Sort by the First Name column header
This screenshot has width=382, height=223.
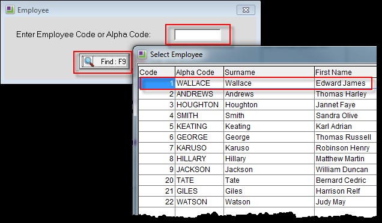click(x=345, y=72)
